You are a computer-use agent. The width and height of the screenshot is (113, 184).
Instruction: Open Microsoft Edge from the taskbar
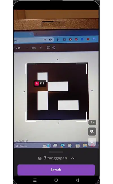[62, 146]
